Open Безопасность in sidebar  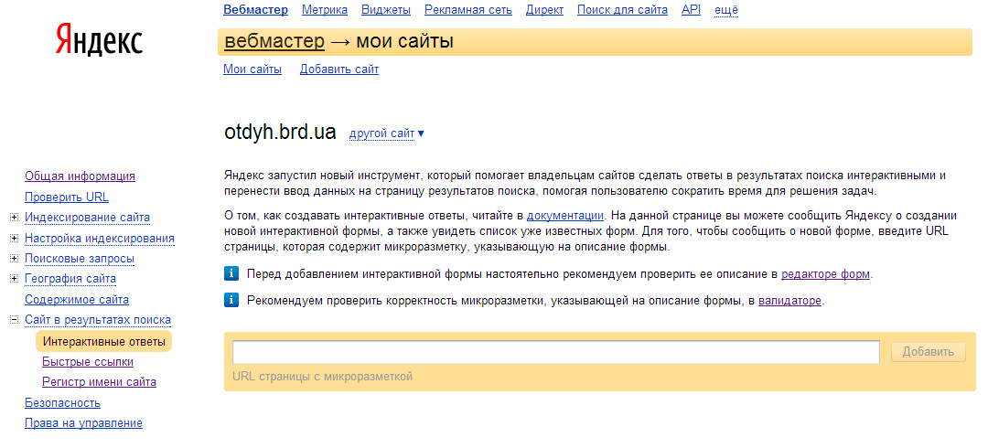point(62,402)
